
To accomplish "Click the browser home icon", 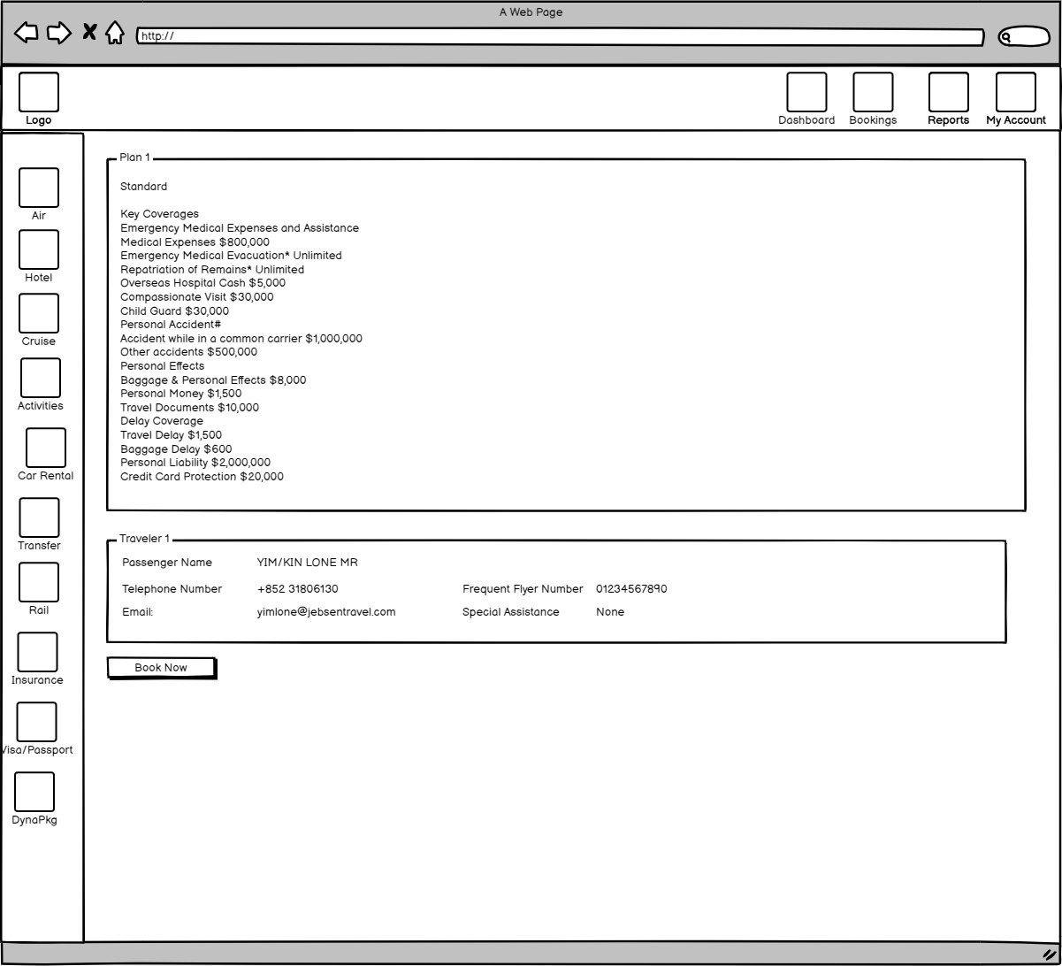I will (x=115, y=33).
